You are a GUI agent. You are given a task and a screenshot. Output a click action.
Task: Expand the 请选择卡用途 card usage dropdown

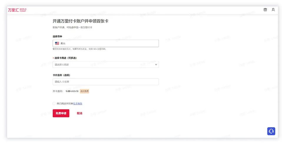tap(106, 65)
